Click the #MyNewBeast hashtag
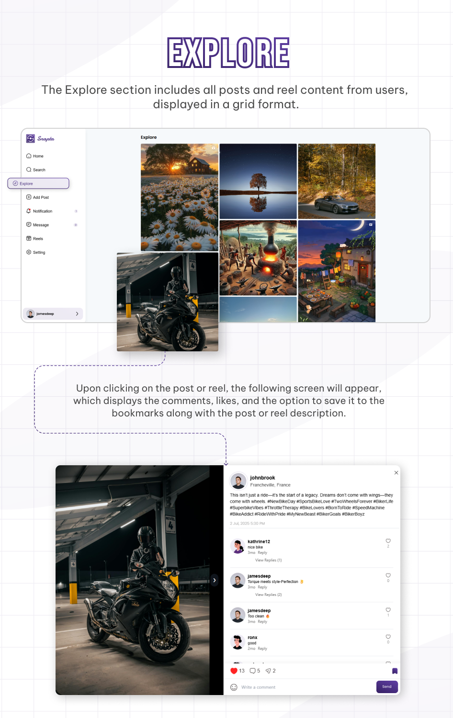 tap(301, 514)
